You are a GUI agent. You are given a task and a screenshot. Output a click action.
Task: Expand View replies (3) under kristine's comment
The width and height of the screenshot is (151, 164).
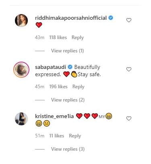[68, 149]
